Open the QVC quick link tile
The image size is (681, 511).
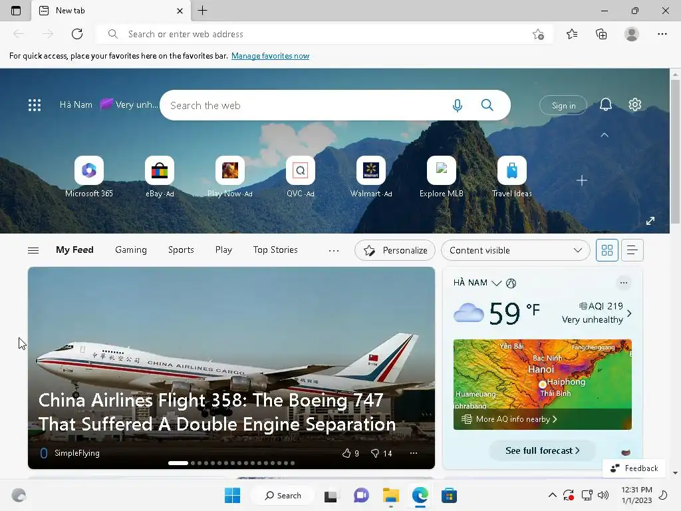300,177
